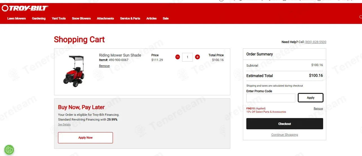Open the Articles menu
This screenshot has height=156, width=362.
[151, 19]
